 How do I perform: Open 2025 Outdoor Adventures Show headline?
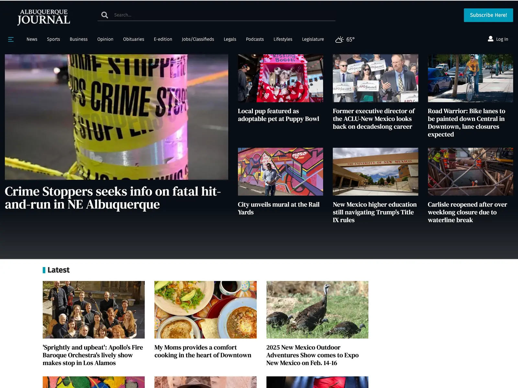[x=312, y=355]
